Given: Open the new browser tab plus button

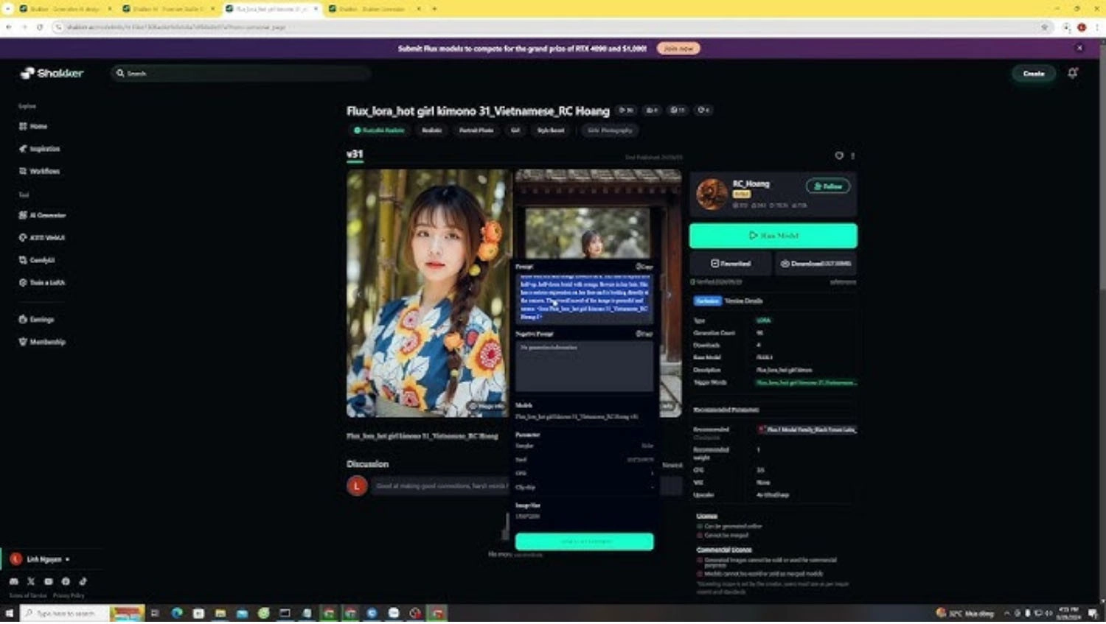Looking at the screenshot, I should [434, 9].
